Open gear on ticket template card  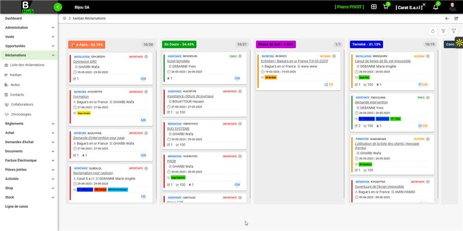click(240, 56)
